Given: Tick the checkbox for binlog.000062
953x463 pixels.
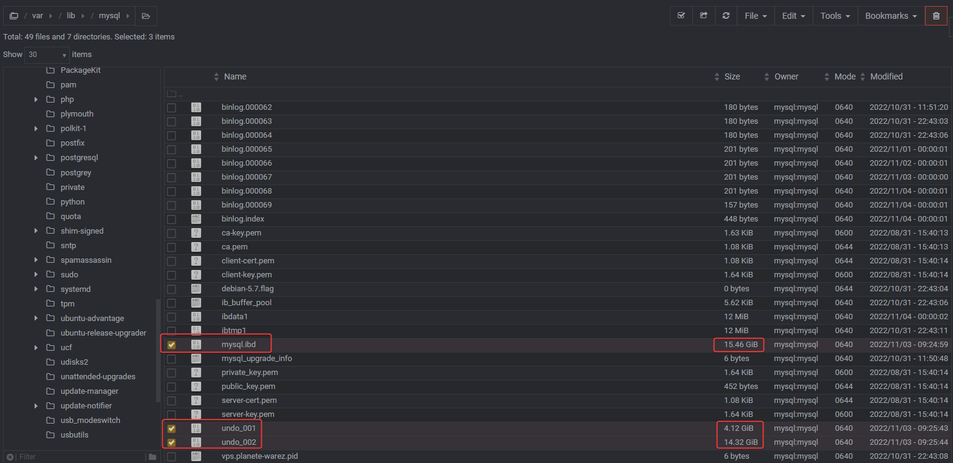Looking at the screenshot, I should tap(171, 107).
